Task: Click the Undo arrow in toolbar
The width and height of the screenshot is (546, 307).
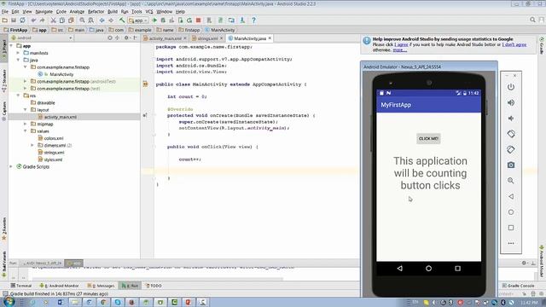Action: click(33, 20)
